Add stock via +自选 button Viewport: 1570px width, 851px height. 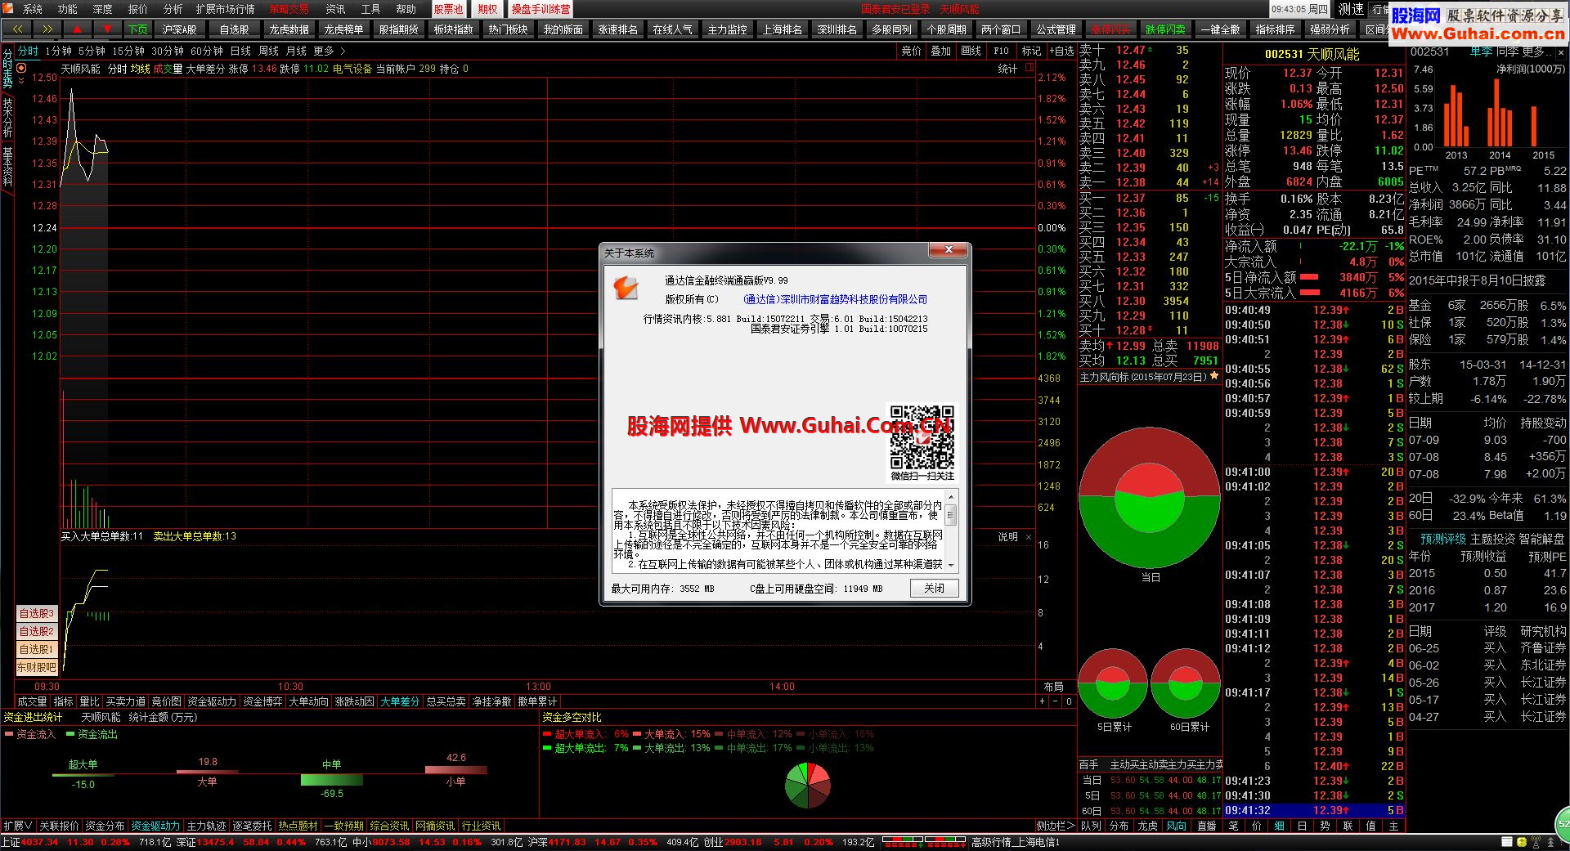pyautogui.click(x=1061, y=51)
